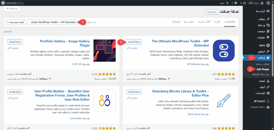Open Gutenberg Blocks Library & Toolkit title link

coord(181,93)
